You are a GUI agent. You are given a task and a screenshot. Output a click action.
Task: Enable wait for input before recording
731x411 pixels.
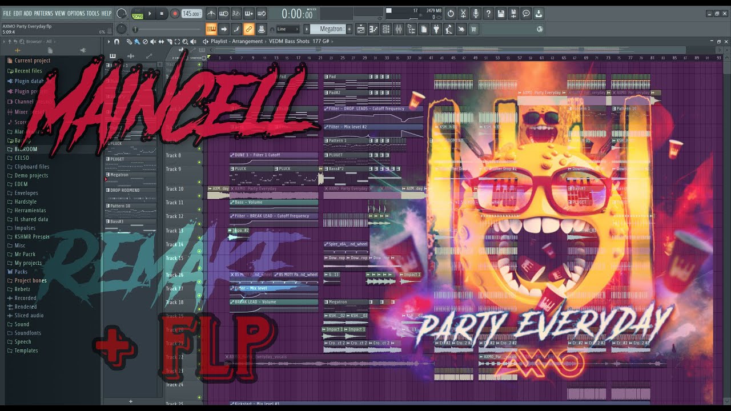223,13
